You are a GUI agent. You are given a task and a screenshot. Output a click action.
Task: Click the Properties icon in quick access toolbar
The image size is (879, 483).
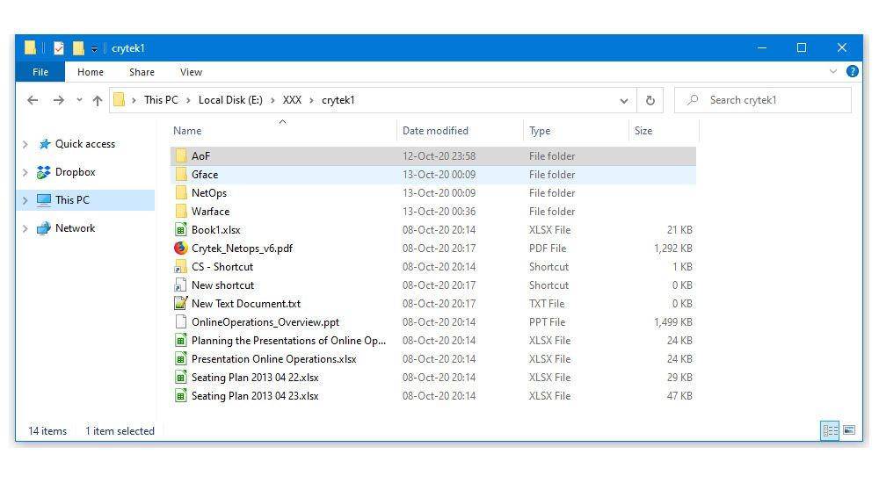coord(59,48)
